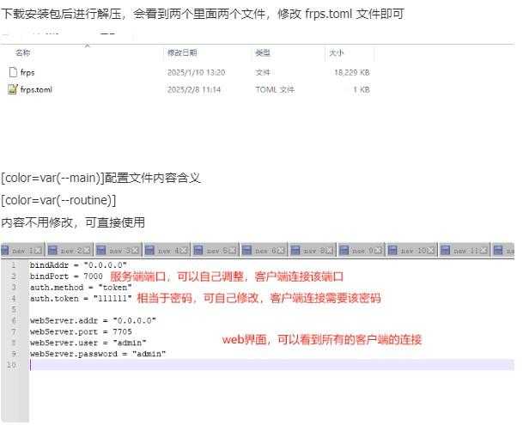
Task: Close the new 4 editor tab
Action: pyautogui.click(x=184, y=250)
